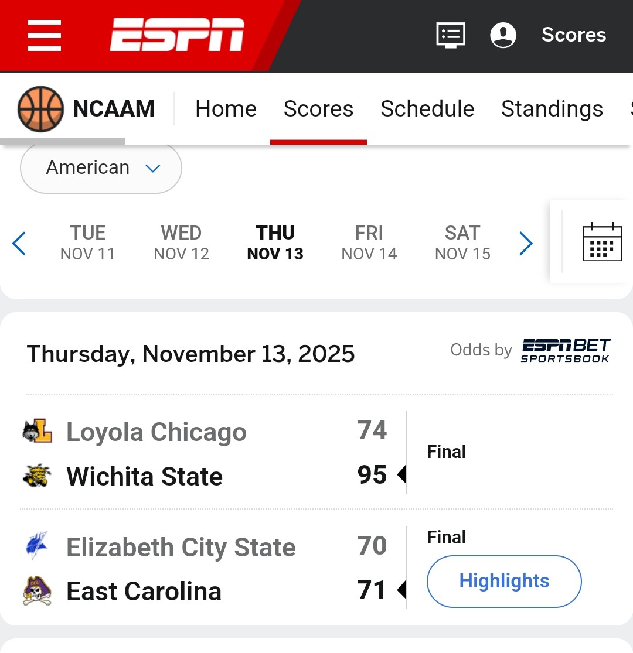Click the NCAAM basketball icon

pyautogui.click(x=40, y=109)
